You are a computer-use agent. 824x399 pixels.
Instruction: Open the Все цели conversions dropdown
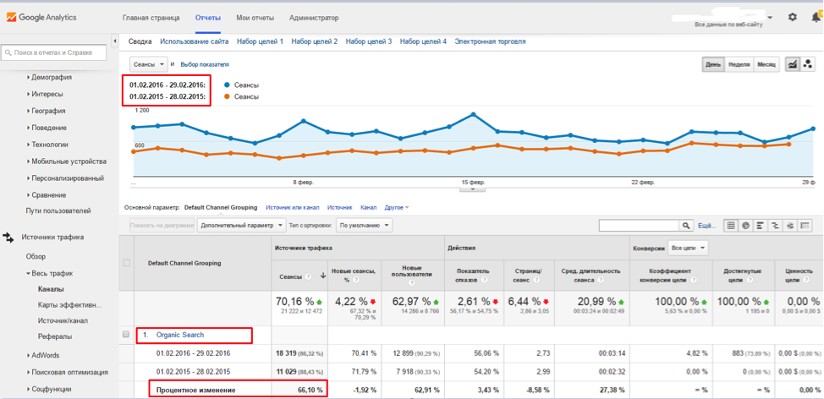click(688, 248)
